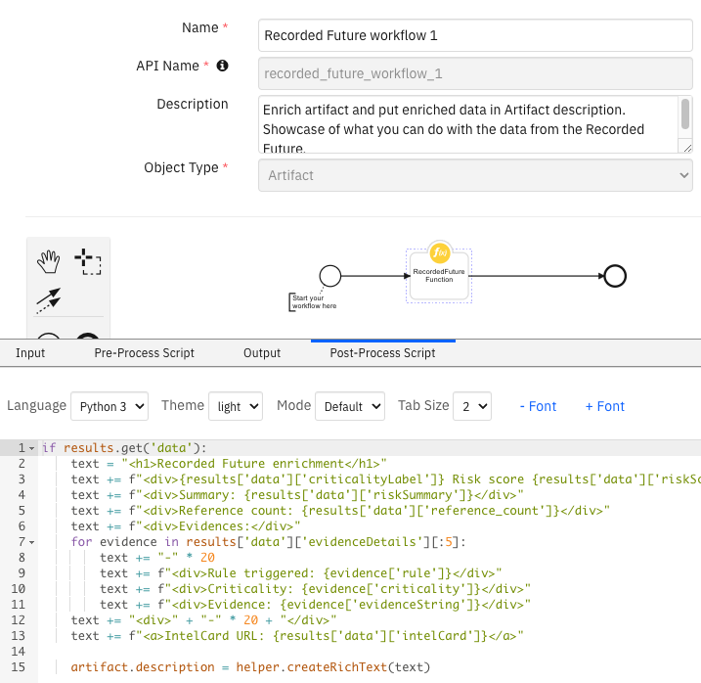The height and width of the screenshot is (683, 701).
Task: Switch to the Pre-Process Script tab
Action: [144, 352]
